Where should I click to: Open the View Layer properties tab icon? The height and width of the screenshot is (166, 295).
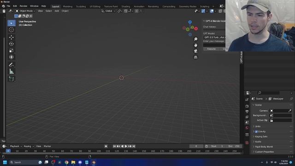[x=247, y=117]
